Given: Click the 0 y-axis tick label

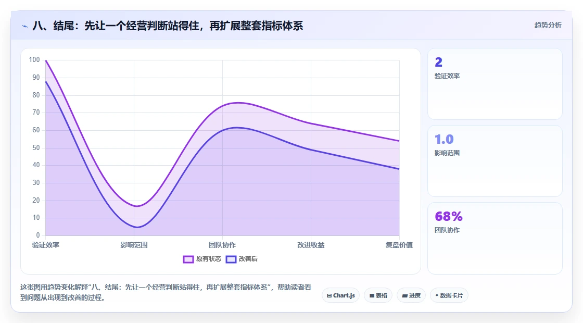Looking at the screenshot, I should [x=38, y=235].
